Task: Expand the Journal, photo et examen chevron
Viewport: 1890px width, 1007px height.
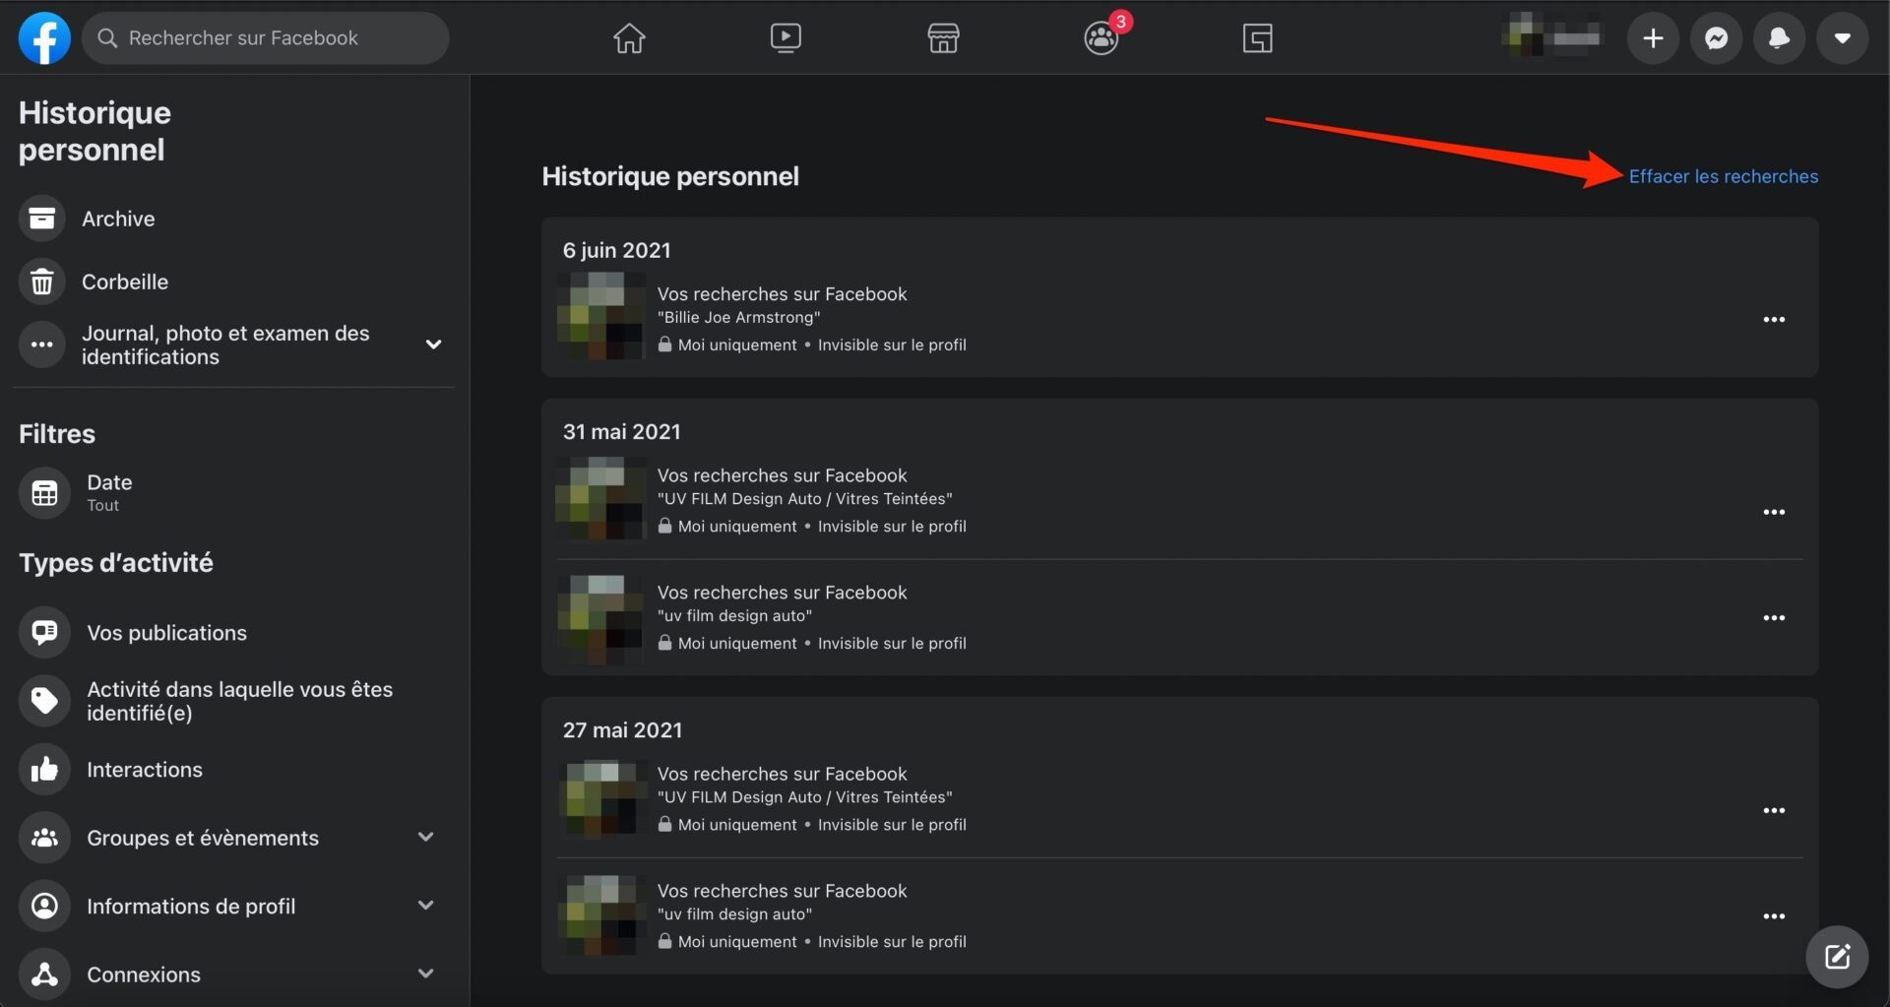Action: (433, 345)
